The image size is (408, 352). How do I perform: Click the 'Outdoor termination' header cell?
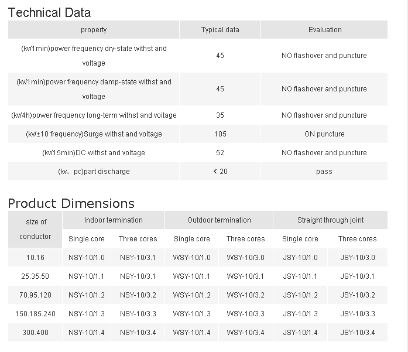point(219,220)
